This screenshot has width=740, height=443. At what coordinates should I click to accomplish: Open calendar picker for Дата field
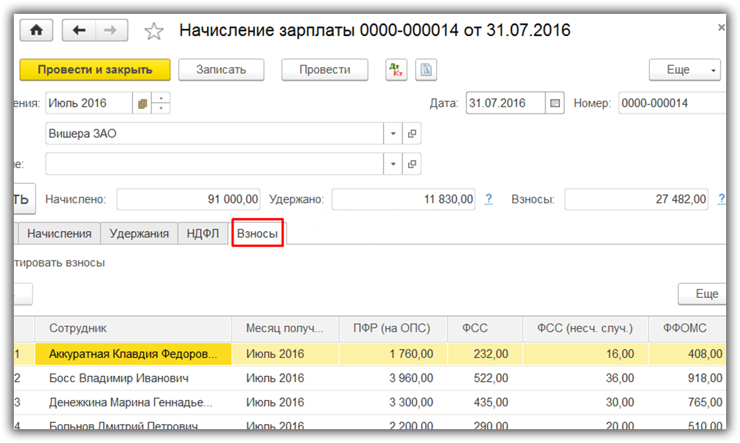tap(554, 103)
